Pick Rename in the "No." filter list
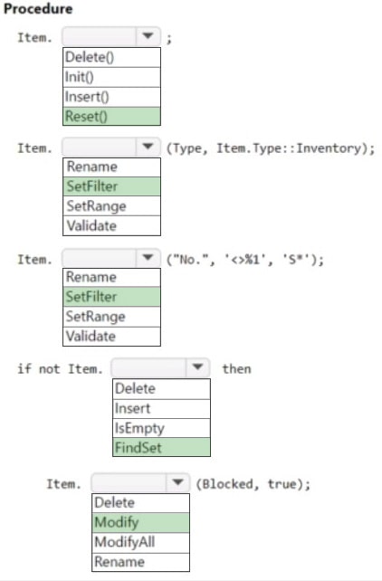 click(111, 277)
